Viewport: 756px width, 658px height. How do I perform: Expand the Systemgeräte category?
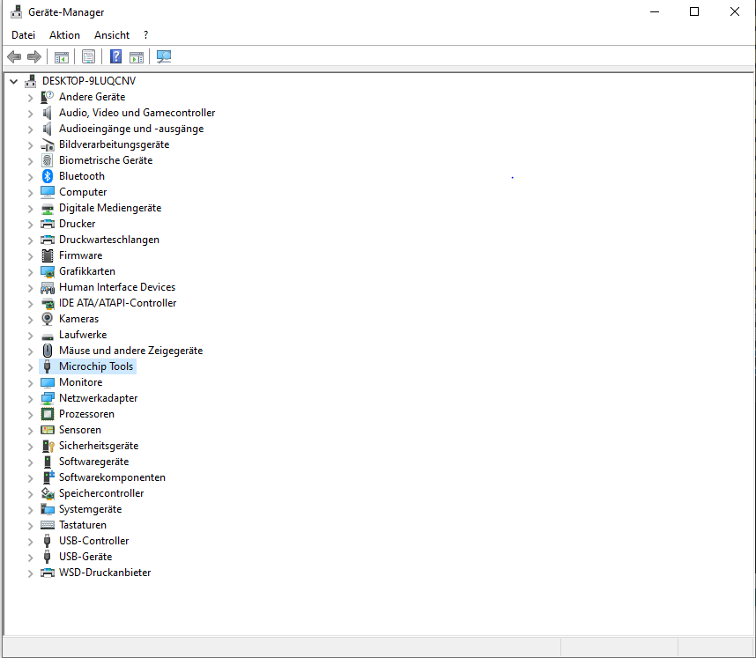coord(30,510)
